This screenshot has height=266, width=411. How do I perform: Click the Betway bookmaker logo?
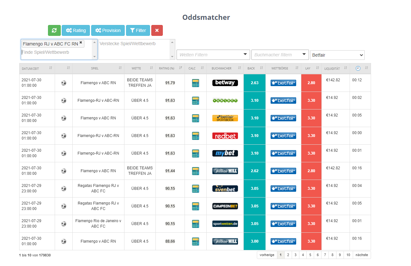(225, 83)
